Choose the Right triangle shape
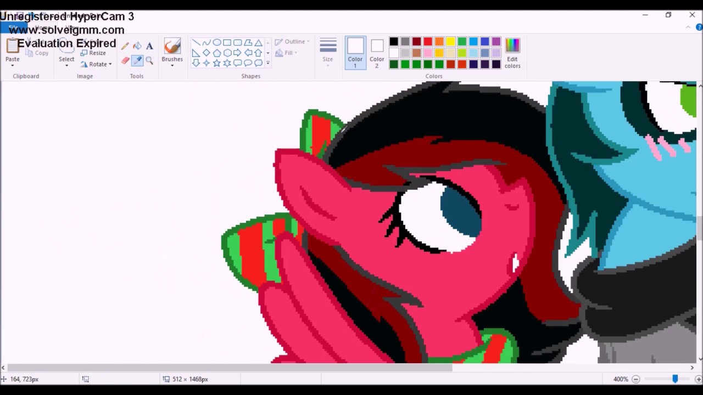 [x=196, y=53]
